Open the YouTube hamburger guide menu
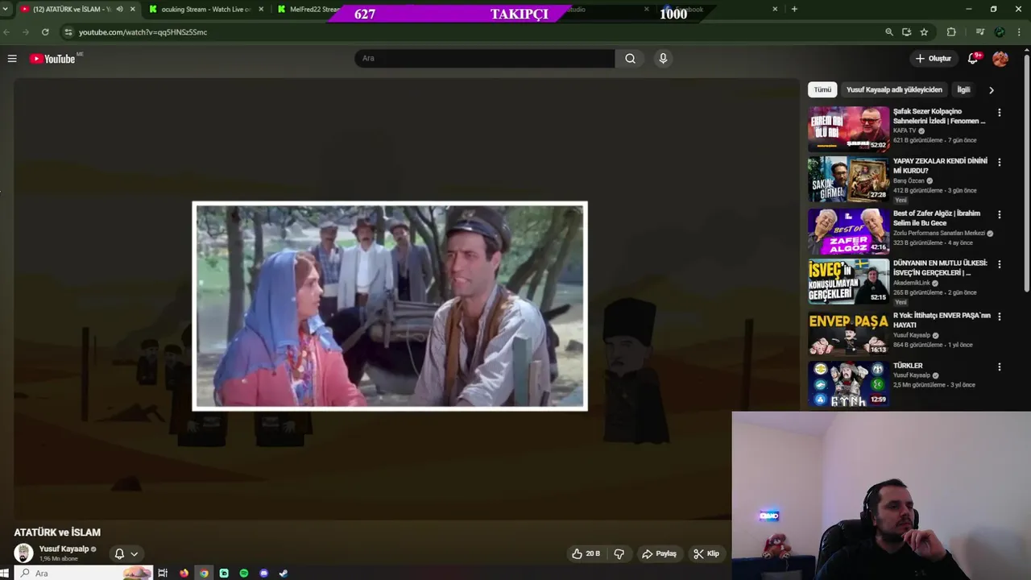 pos(12,58)
